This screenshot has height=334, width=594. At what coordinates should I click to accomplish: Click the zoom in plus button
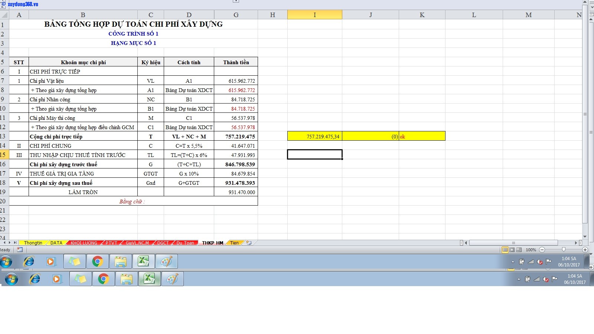(x=585, y=250)
